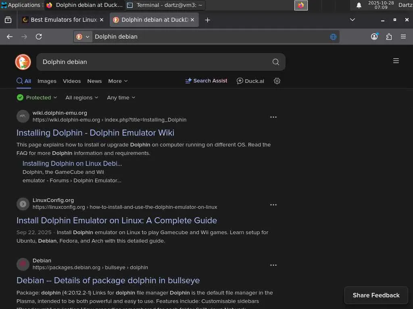
Task: Select Firefox Dolphin debian taskbar item
Action: click(84, 5)
